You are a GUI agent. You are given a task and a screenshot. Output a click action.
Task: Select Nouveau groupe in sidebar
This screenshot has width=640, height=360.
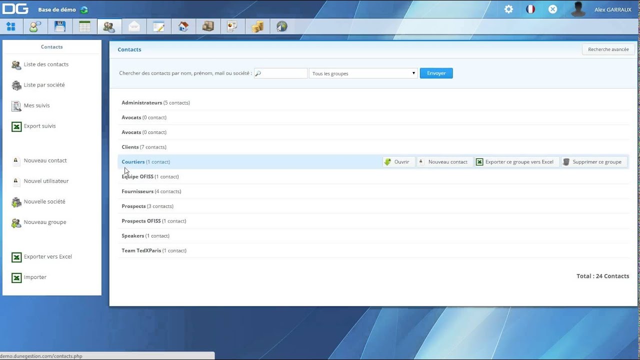pos(45,222)
